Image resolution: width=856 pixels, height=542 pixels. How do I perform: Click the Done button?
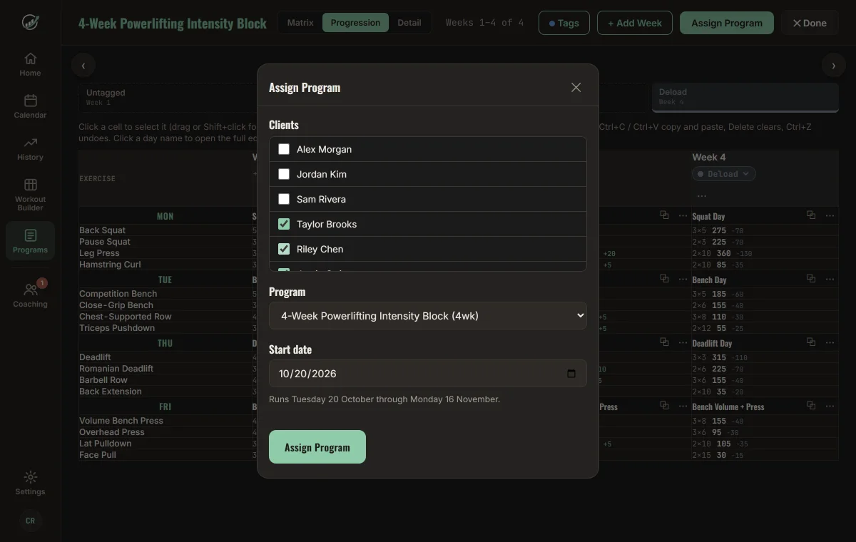(810, 23)
